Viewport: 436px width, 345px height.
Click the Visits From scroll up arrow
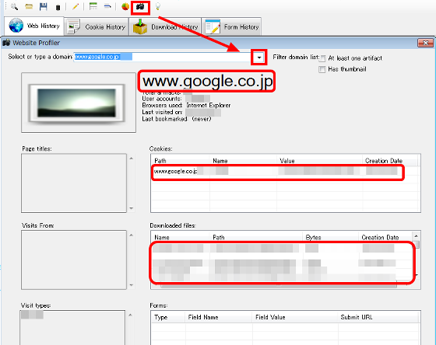[132, 235]
